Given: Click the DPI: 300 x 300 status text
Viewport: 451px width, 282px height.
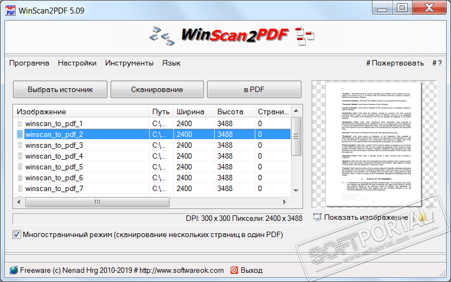Looking at the screenshot, I should point(244,219).
